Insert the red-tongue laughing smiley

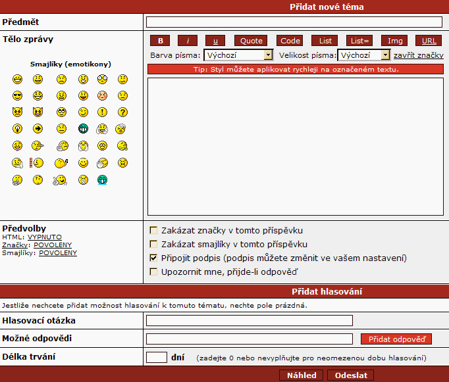coord(84,95)
